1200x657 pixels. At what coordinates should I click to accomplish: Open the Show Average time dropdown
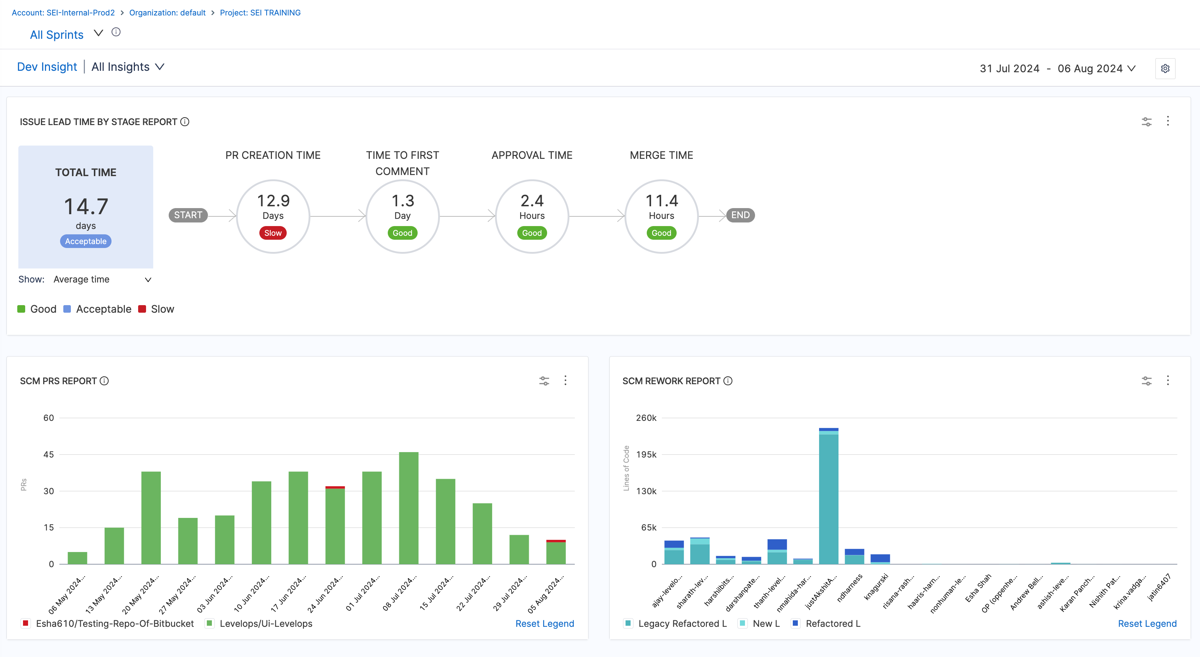click(101, 279)
